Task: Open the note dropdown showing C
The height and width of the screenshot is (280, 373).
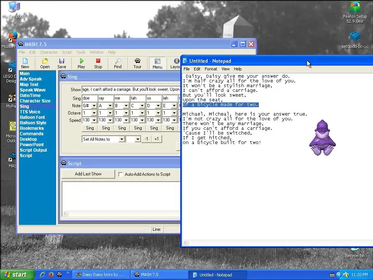Action: [x=142, y=105]
